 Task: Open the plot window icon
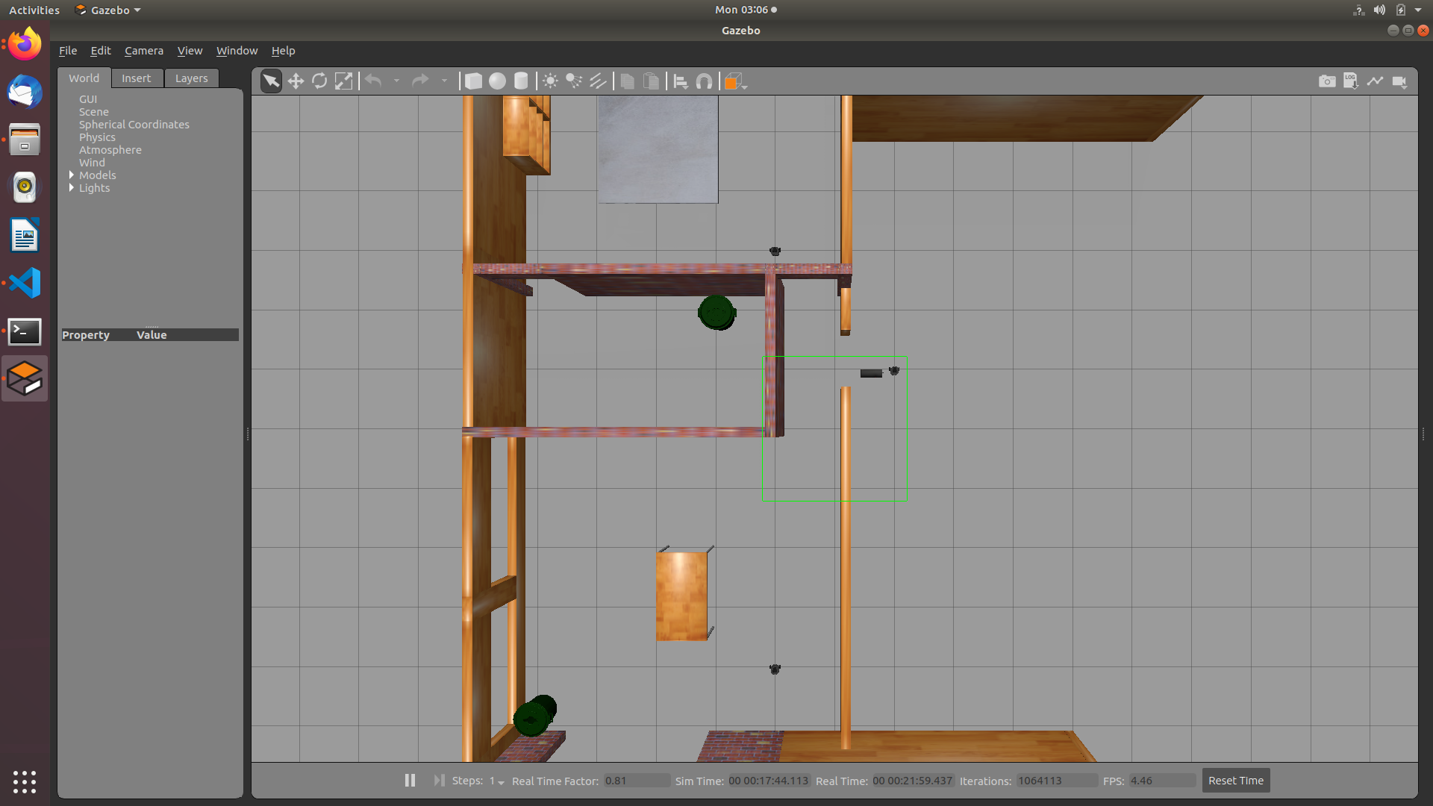[1375, 81]
